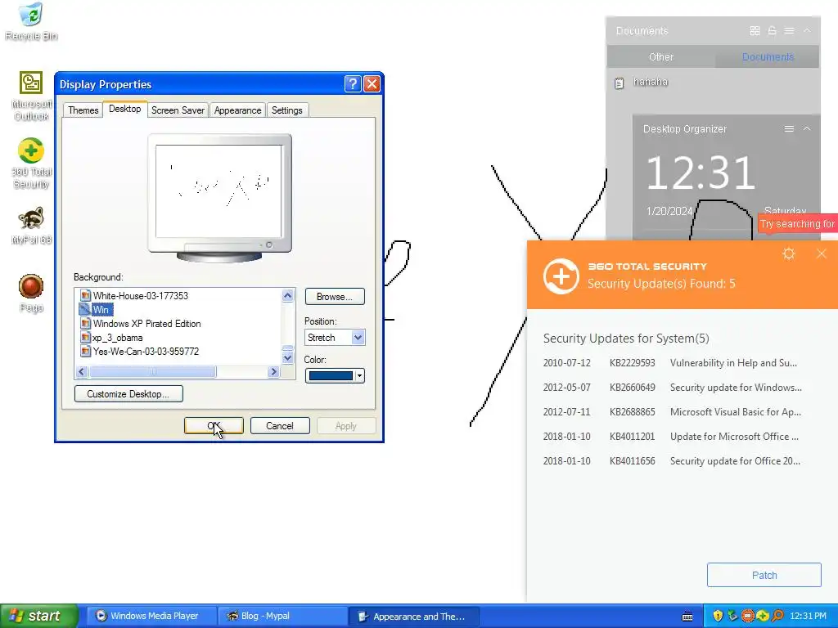Screen dimensions: 838x628
Task: Select the xp_3_obama background
Action: 111,338
